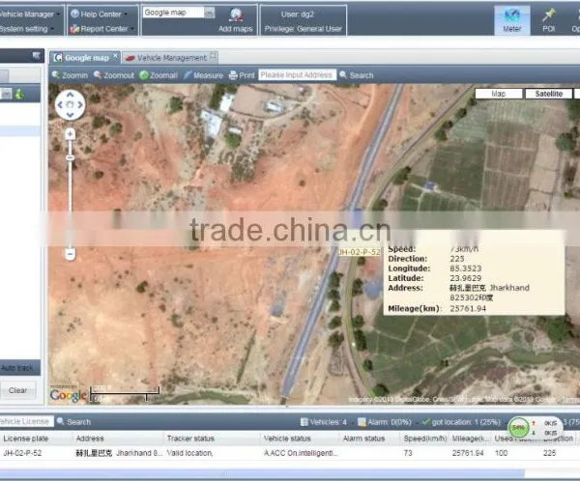Open the Report Center menu
Viewport: 580px width, 481px height.
(101, 28)
